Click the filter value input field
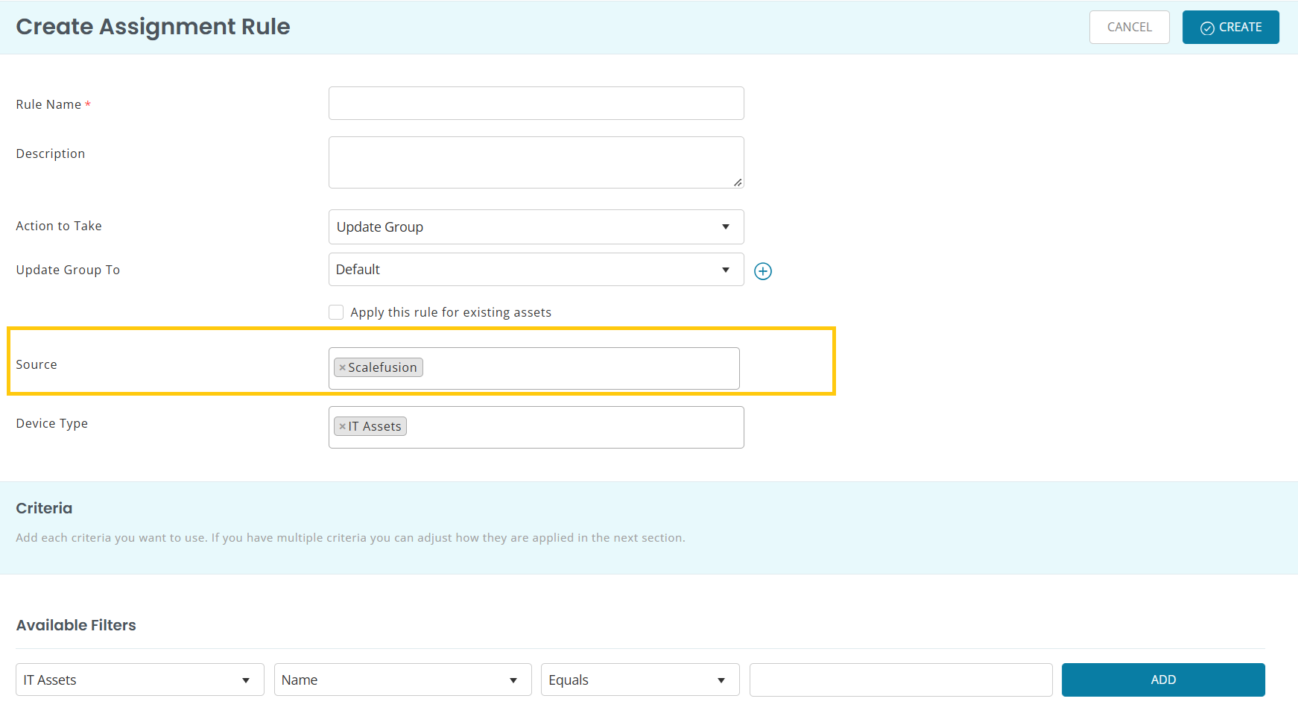The image size is (1298, 722). [901, 680]
